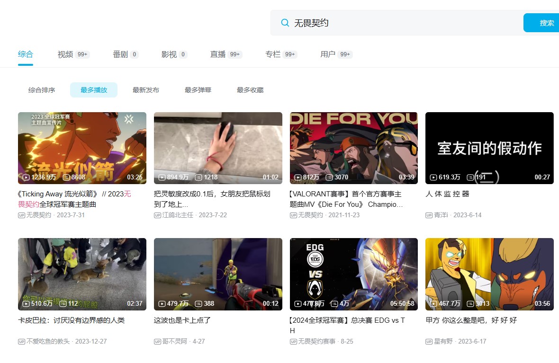Click the magnifier icon in search box
This screenshot has width=559, height=363.
point(285,23)
